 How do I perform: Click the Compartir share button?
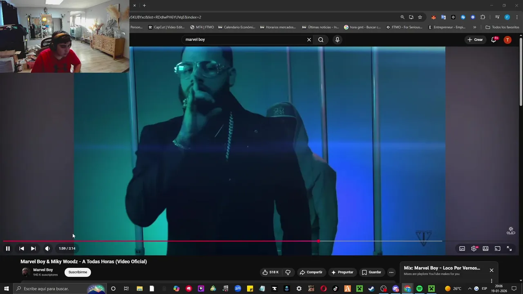coord(311,272)
